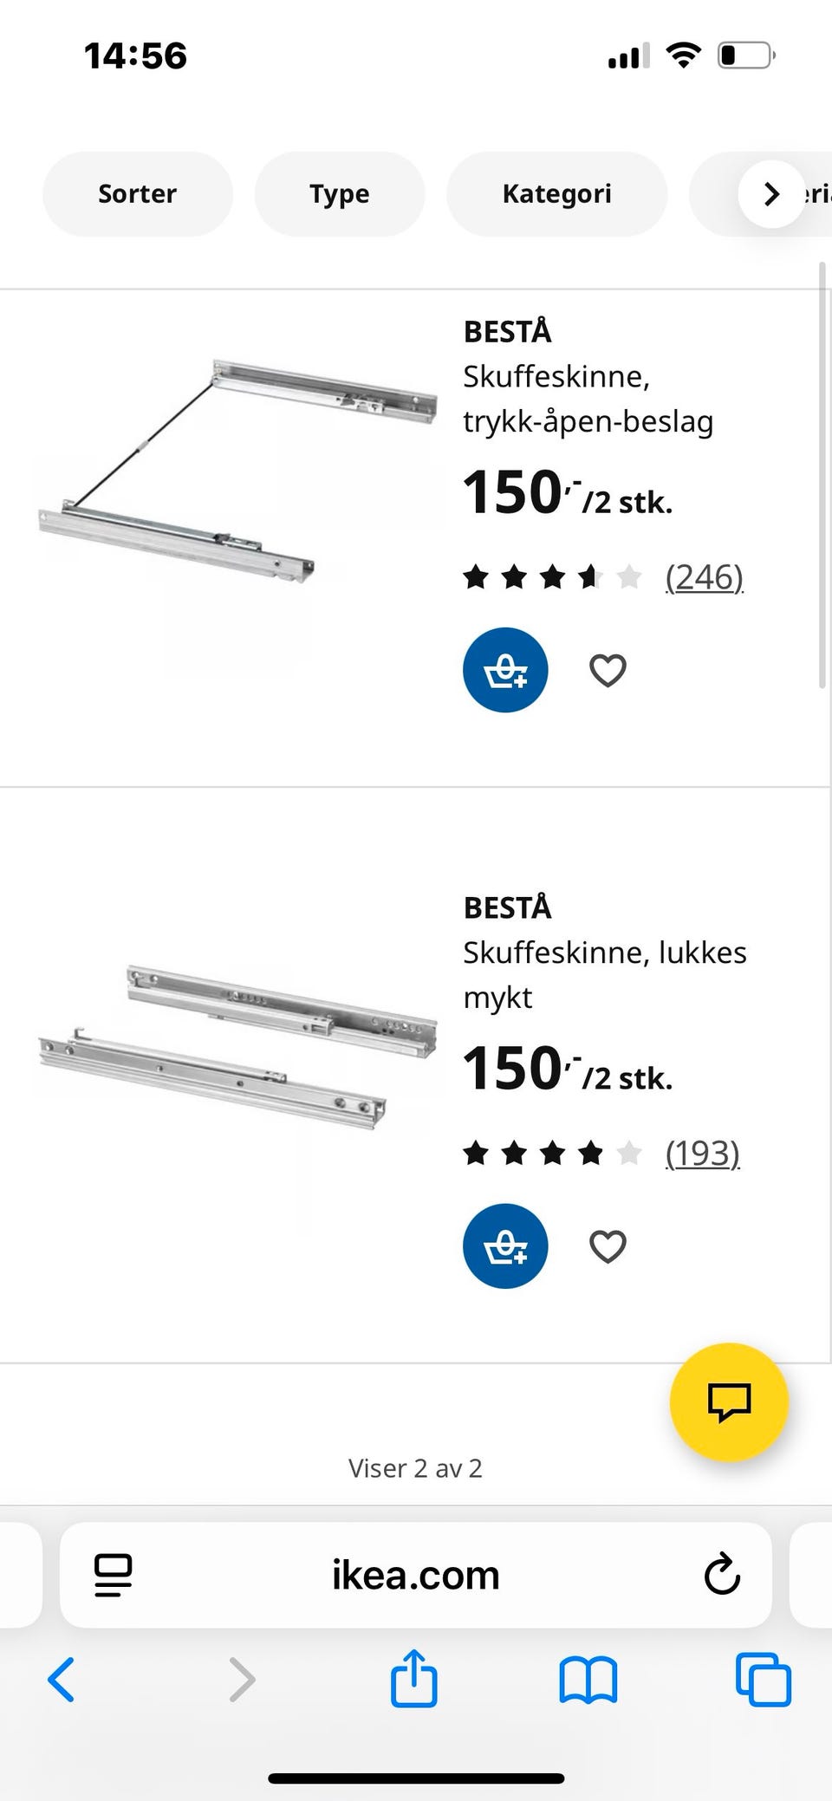Tap the Safari share icon

(413, 1679)
